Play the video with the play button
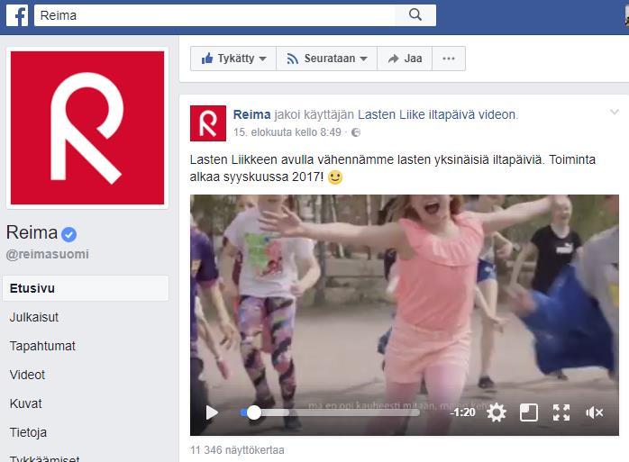629x462 pixels. pos(212,412)
